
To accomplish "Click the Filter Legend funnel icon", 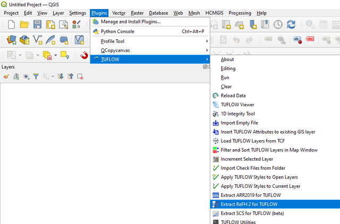I will pos(36,76).
